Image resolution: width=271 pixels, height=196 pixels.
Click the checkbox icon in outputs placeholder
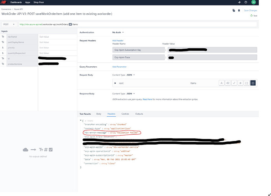[51, 150]
